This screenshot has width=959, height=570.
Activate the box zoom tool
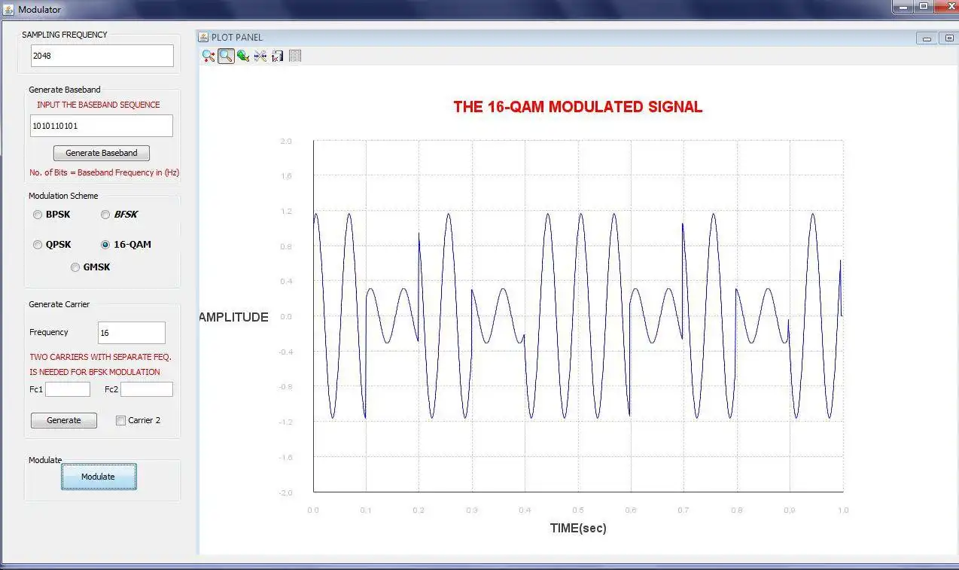click(226, 56)
